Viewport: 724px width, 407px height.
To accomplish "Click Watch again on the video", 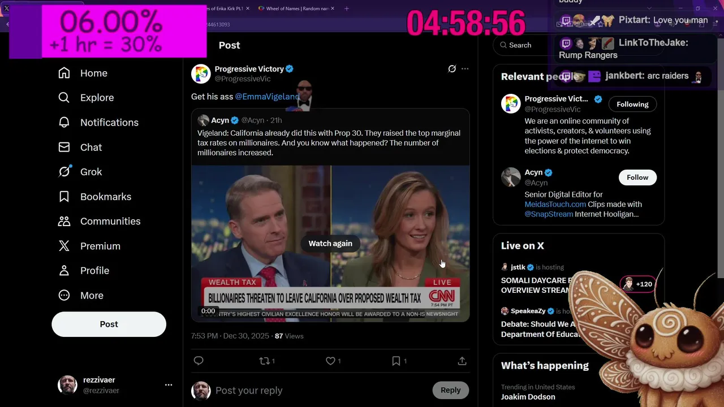I will coord(330,243).
